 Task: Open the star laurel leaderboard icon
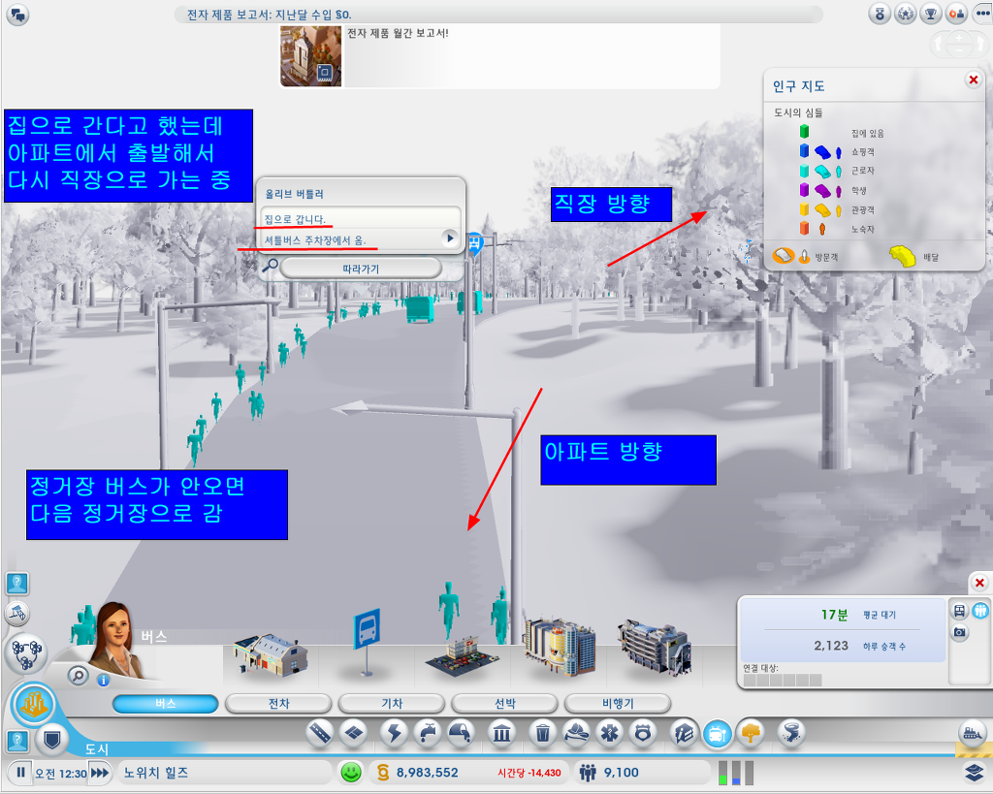tap(905, 14)
